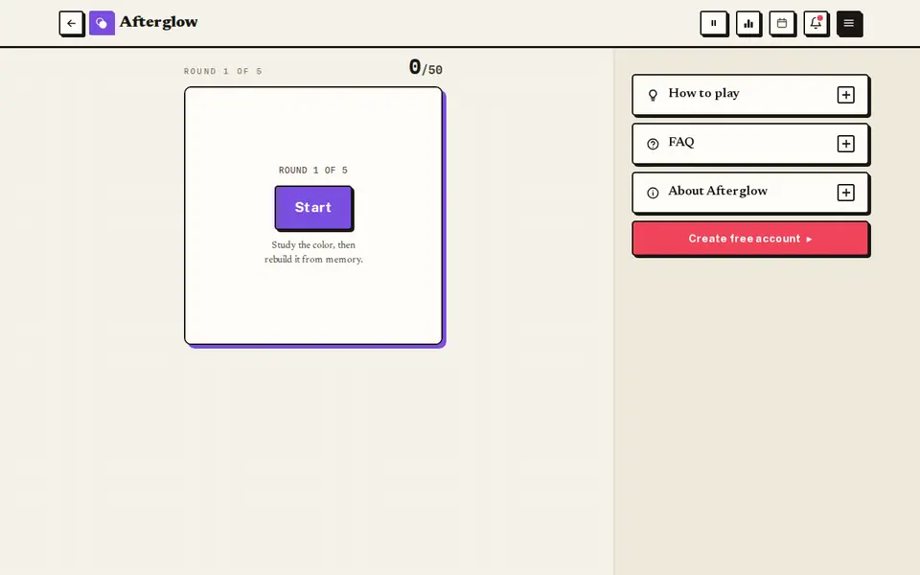Expand the How to play section

tap(749, 95)
